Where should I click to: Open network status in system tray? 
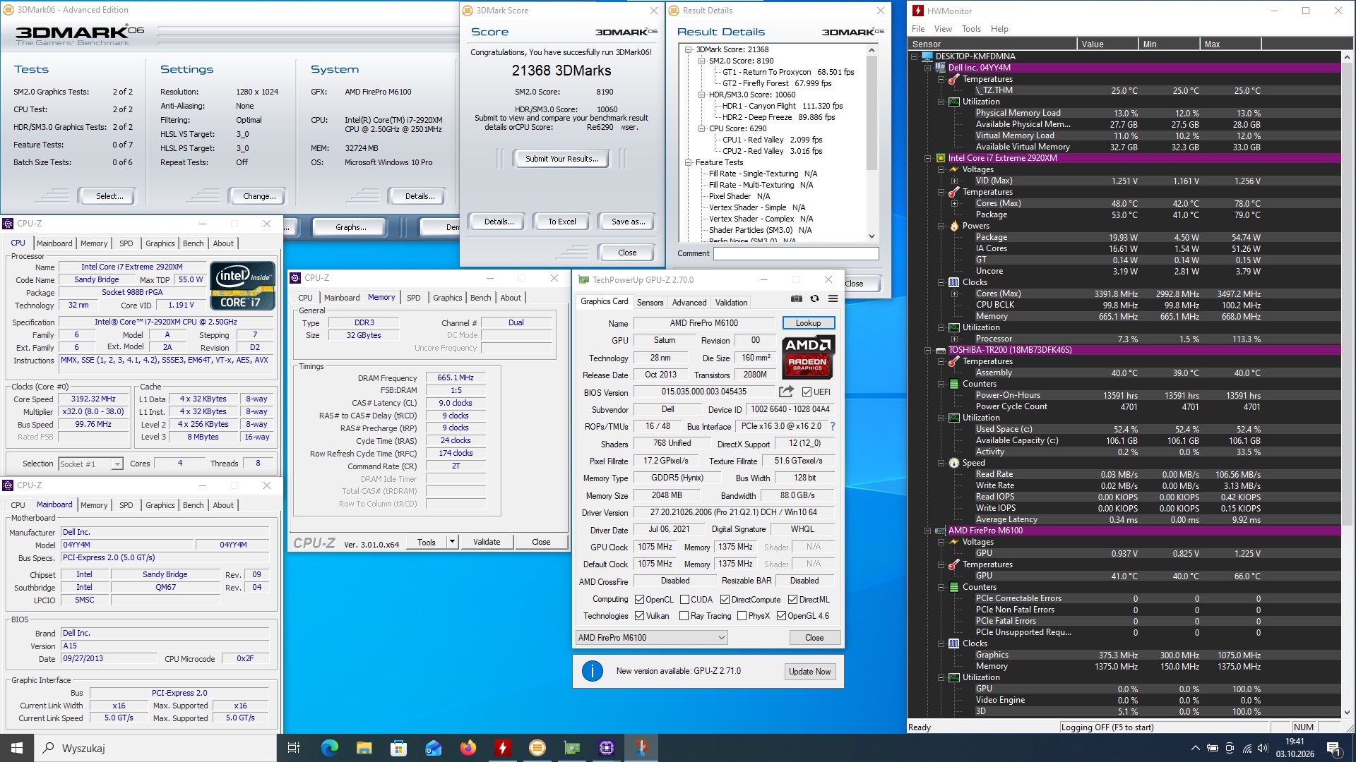(1247, 748)
